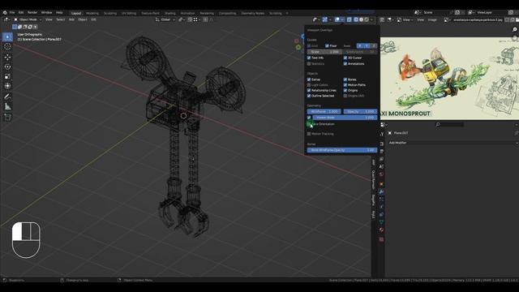519x292 pixels.
Task: Select the Rotate tool
Action: coord(7,67)
